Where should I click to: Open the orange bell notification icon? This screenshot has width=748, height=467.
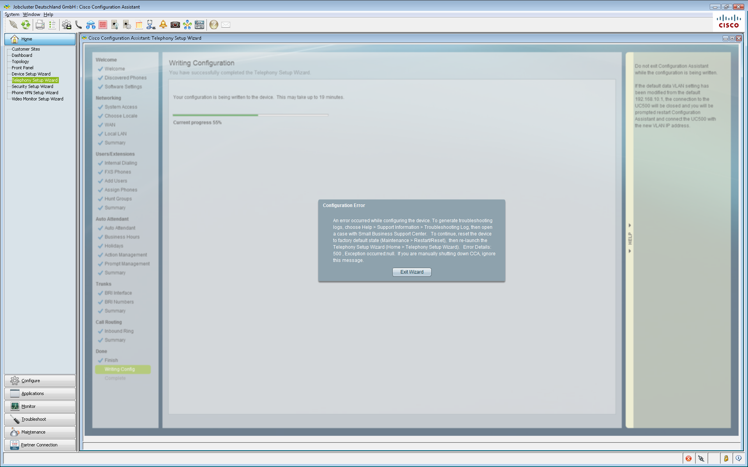tap(163, 25)
